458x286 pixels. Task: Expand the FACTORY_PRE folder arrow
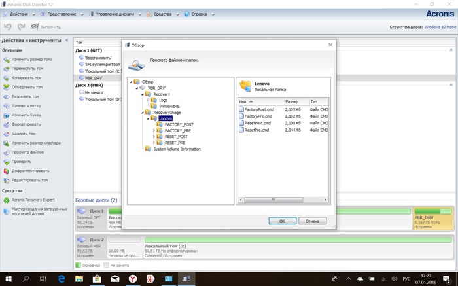(x=154, y=131)
